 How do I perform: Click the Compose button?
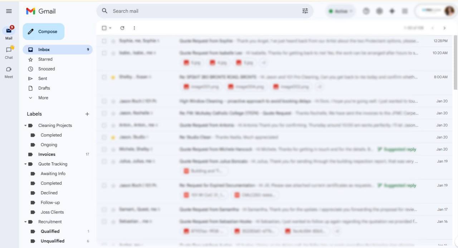pyautogui.click(x=44, y=31)
